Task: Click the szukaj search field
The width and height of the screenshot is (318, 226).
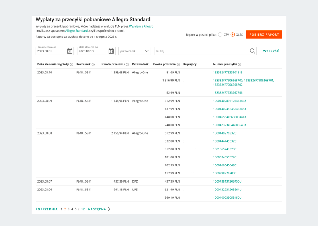Action: [201, 51]
